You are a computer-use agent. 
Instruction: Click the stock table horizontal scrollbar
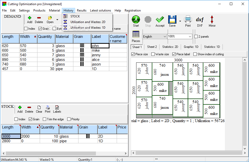coord(51,154)
